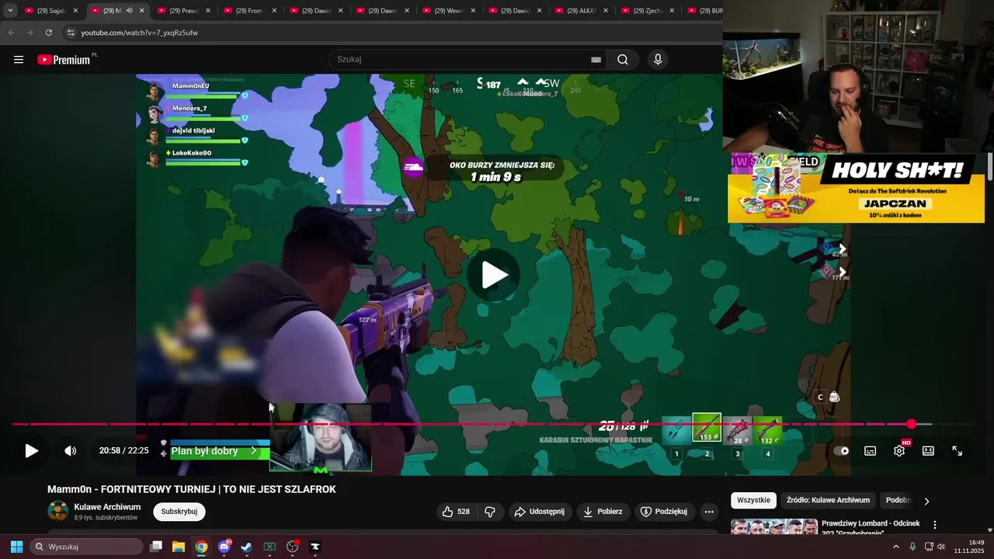Select the Podobne filter chip
The height and width of the screenshot is (559, 994).
coord(898,501)
